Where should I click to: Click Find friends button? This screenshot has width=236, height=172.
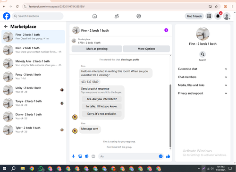194,16
